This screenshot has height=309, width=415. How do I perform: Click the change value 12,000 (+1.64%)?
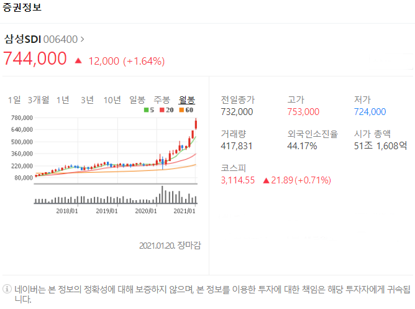pyautogui.click(x=127, y=61)
